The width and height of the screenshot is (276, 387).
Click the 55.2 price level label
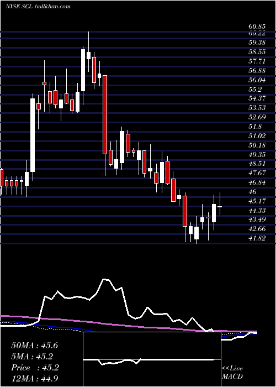[x=254, y=90]
